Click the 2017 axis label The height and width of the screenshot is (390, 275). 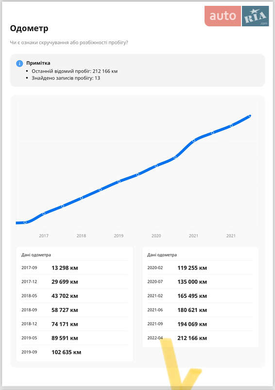point(44,235)
